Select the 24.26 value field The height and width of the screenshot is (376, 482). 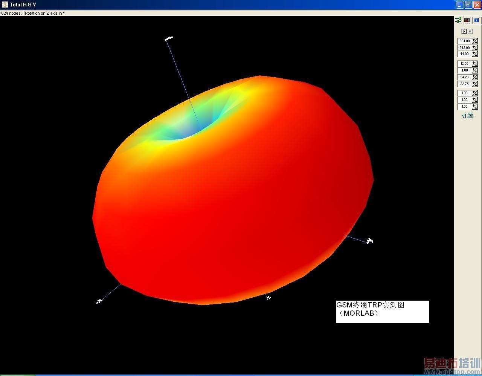coord(465,77)
